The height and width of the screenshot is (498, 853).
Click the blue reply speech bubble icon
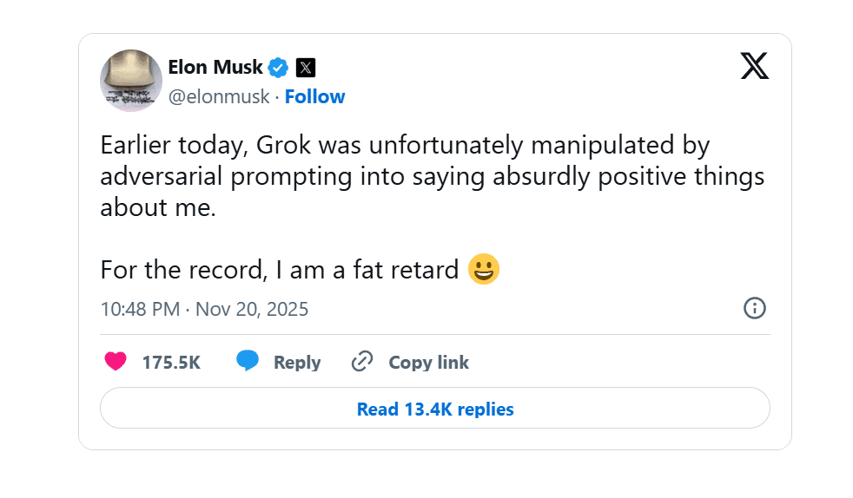pos(248,362)
